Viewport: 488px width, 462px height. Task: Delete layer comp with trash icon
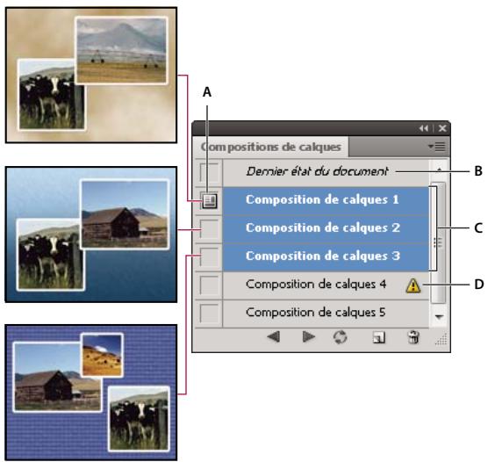[413, 337]
